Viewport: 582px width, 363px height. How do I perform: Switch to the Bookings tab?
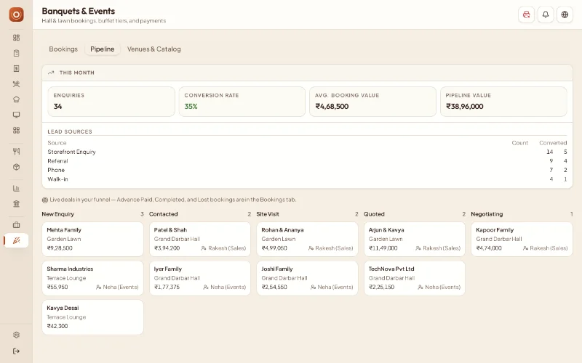coord(63,49)
